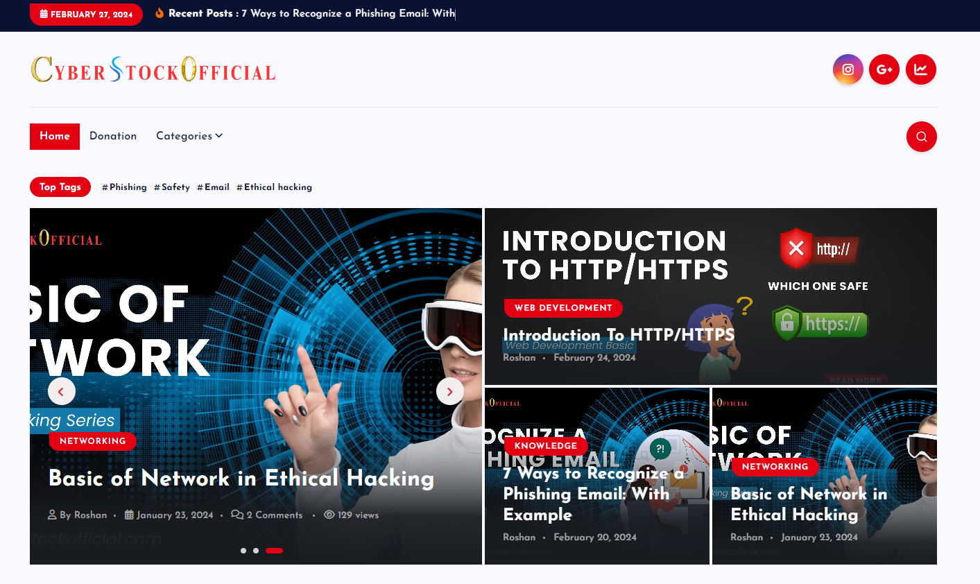Click the Web Development category badge

[562, 308]
